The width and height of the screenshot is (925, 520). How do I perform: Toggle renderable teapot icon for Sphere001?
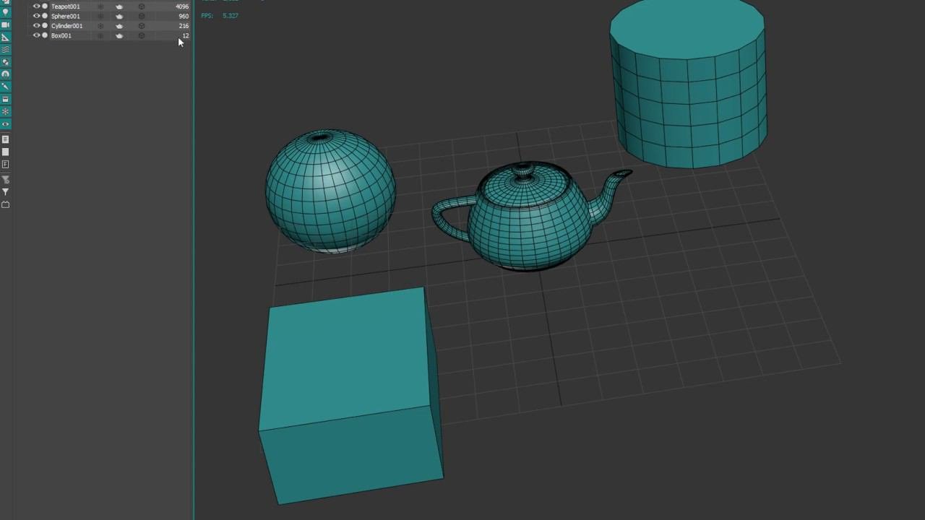(x=119, y=16)
